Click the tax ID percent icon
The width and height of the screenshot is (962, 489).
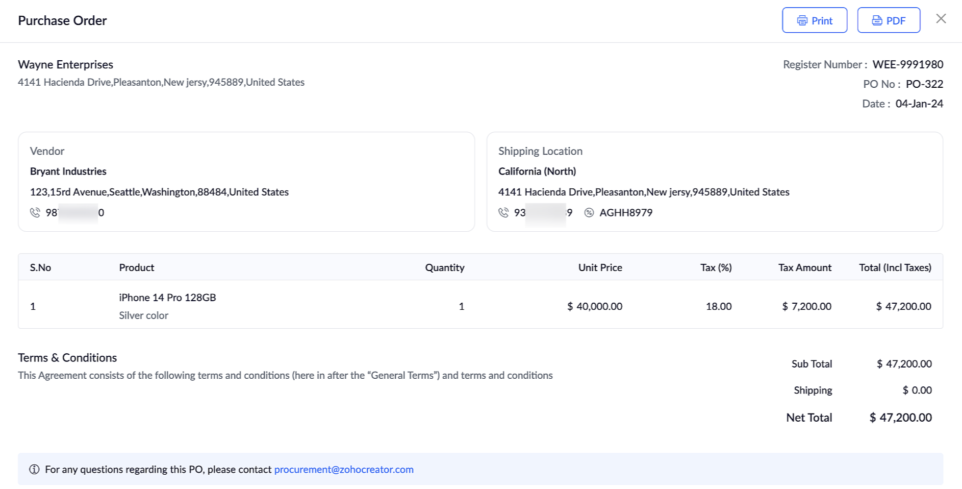tap(589, 212)
